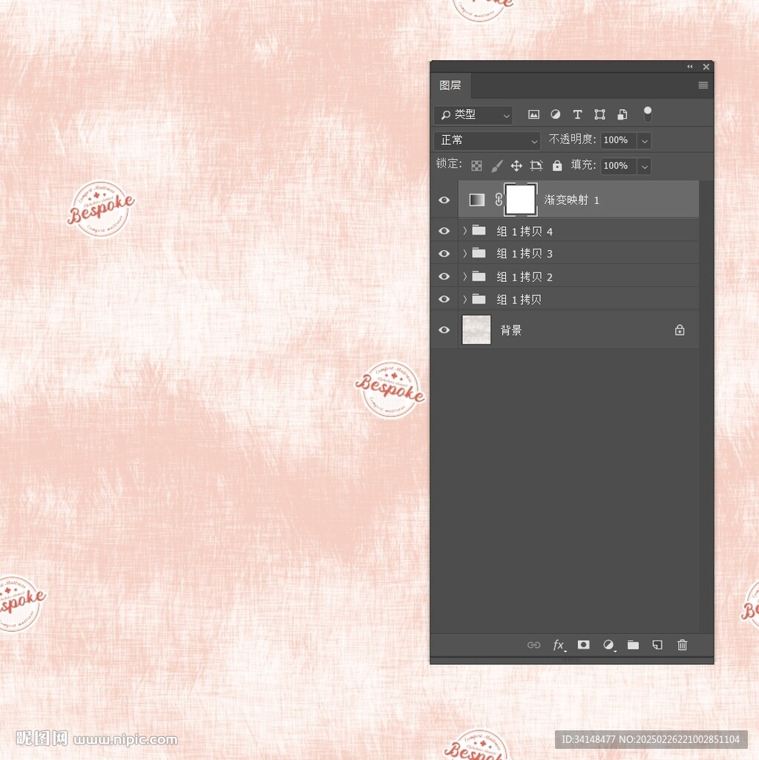Click the folder icon of 组 1 拷贝
Screen dimensions: 759x760
(x=479, y=299)
